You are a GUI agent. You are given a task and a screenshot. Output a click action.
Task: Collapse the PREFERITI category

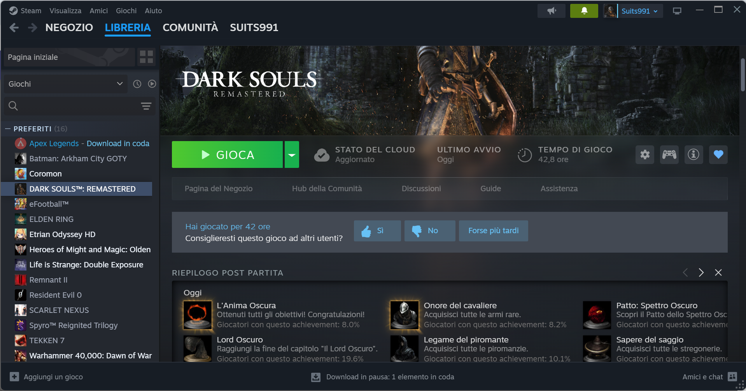click(x=8, y=129)
